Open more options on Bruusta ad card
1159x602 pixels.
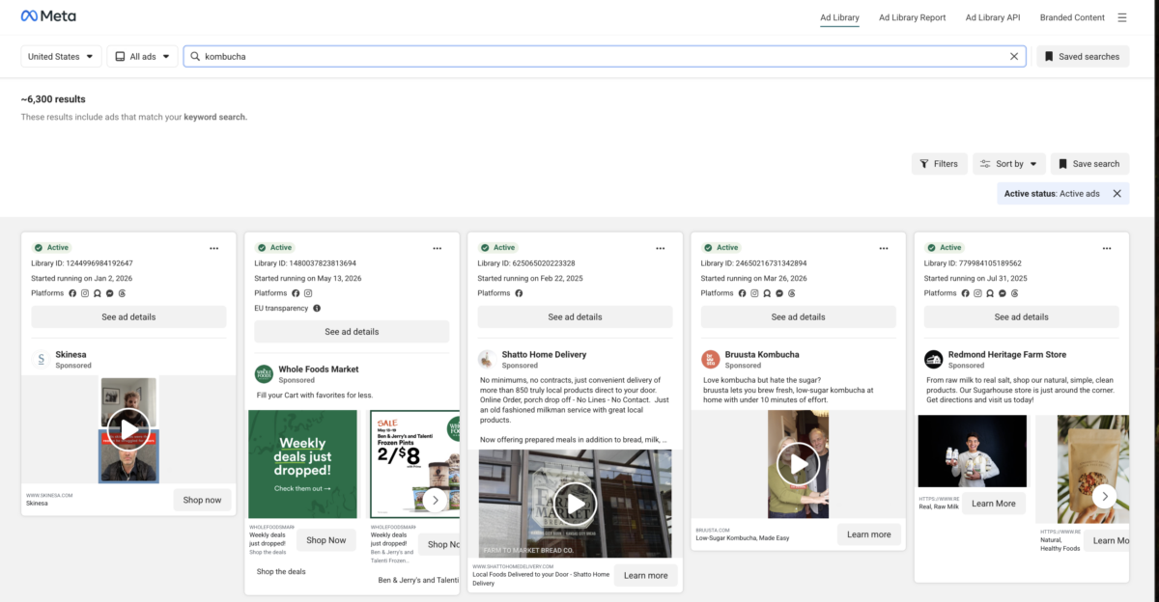(883, 248)
